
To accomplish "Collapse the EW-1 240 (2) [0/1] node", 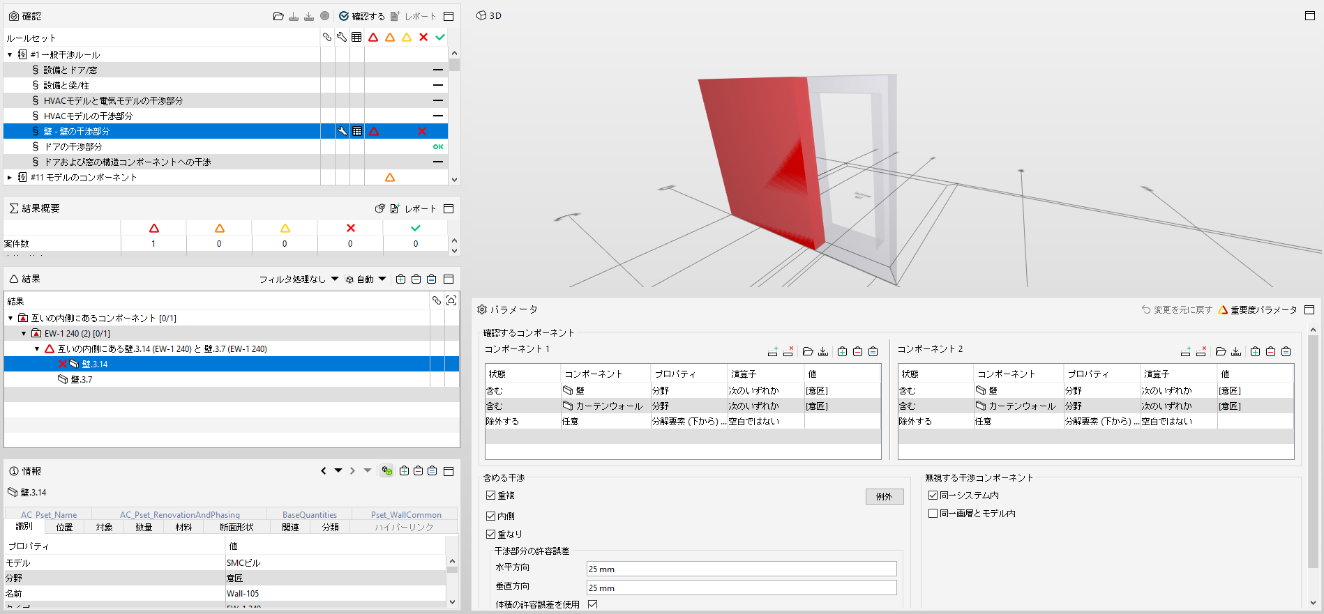I will tap(24, 333).
